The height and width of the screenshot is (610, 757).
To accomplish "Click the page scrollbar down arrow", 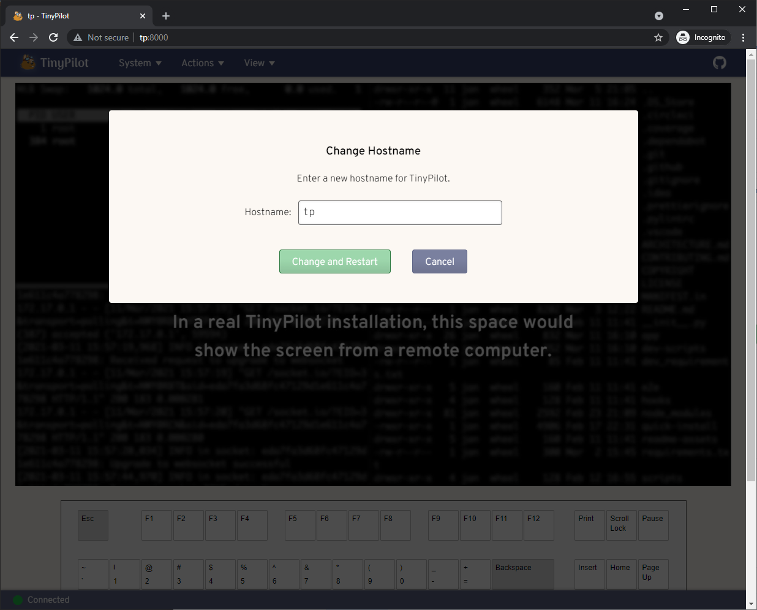I will (751, 604).
